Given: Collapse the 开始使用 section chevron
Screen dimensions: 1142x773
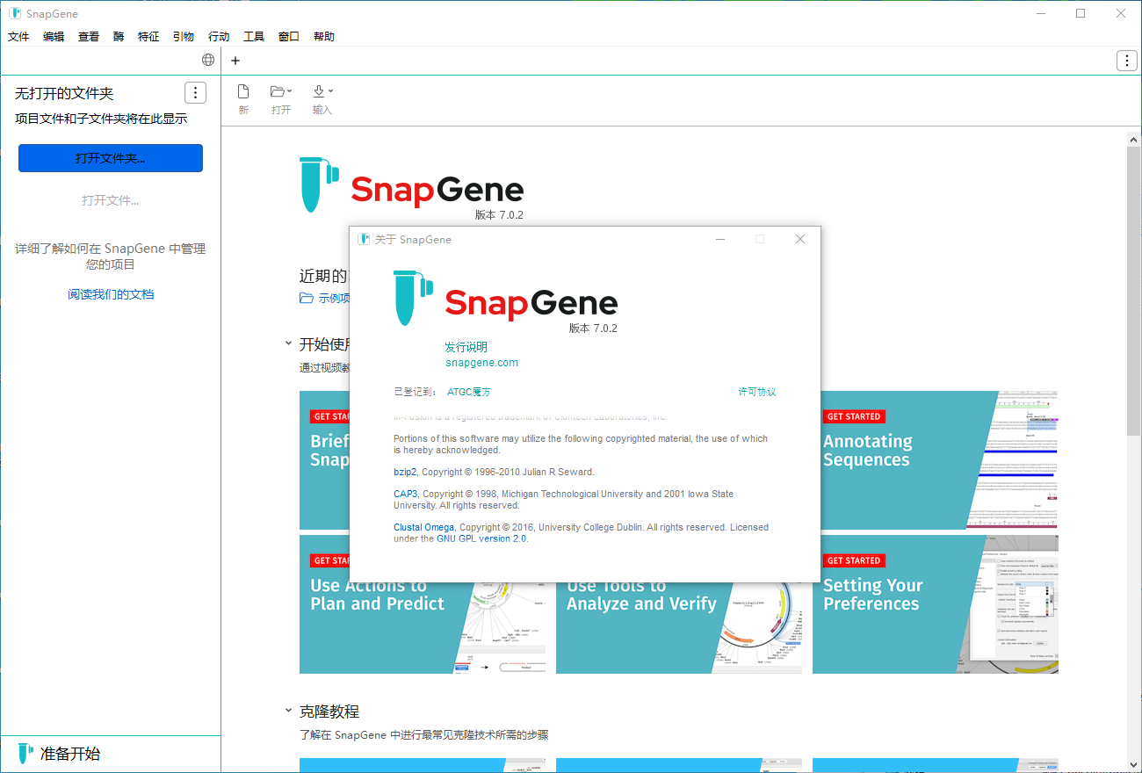Looking at the screenshot, I should (x=288, y=343).
